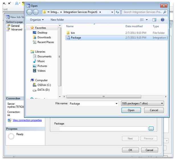Click the file list scroll left arrow
This screenshot has height=161, width=176.
click(64, 97)
